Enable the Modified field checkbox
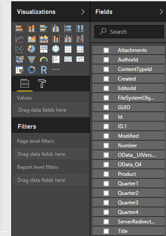The image size is (166, 236). pos(106,136)
